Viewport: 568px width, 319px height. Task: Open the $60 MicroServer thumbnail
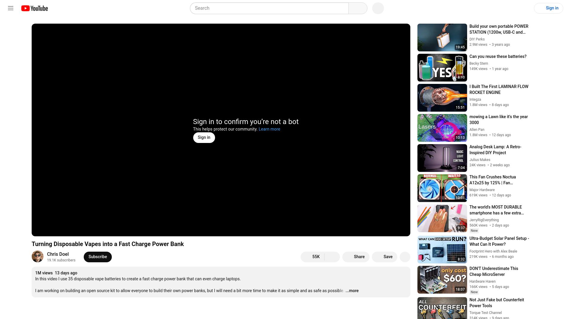pyautogui.click(x=442, y=280)
